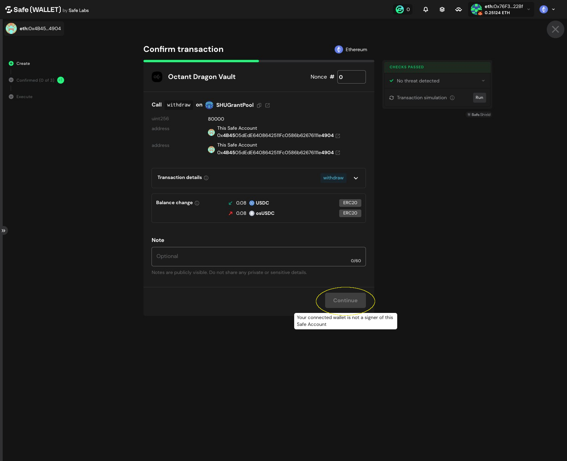
Task: Select the Confirmed (0 of 3) step
Action: [35, 80]
